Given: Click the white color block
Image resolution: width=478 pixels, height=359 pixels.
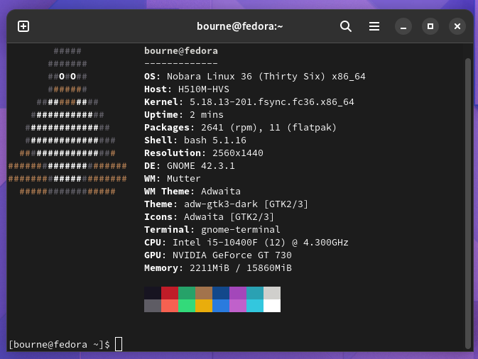Looking at the screenshot, I should [x=272, y=306].
